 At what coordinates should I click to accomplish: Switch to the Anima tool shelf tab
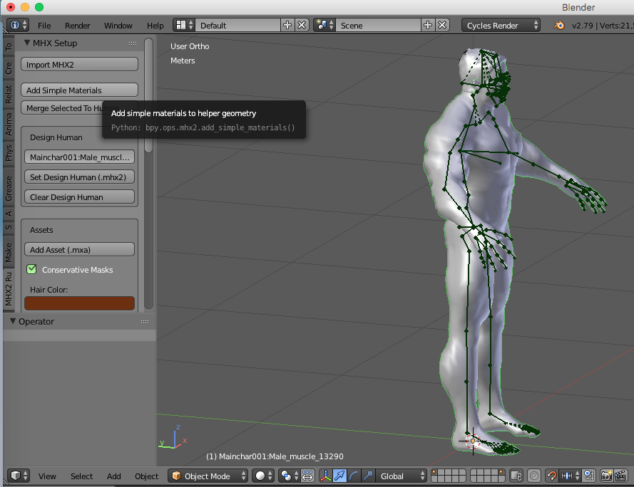[9, 124]
